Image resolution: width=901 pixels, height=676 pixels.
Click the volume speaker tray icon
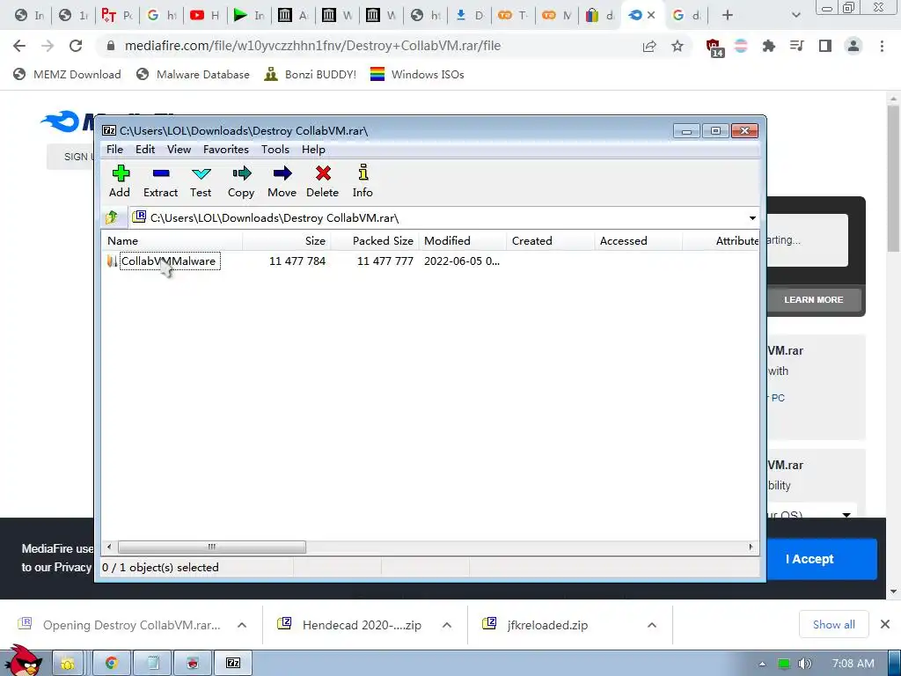click(x=804, y=664)
